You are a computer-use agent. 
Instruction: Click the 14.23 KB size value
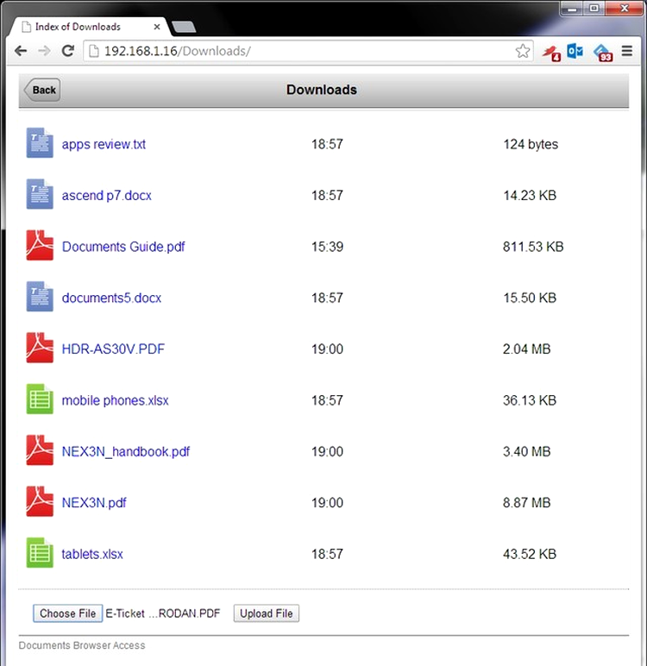coord(530,195)
